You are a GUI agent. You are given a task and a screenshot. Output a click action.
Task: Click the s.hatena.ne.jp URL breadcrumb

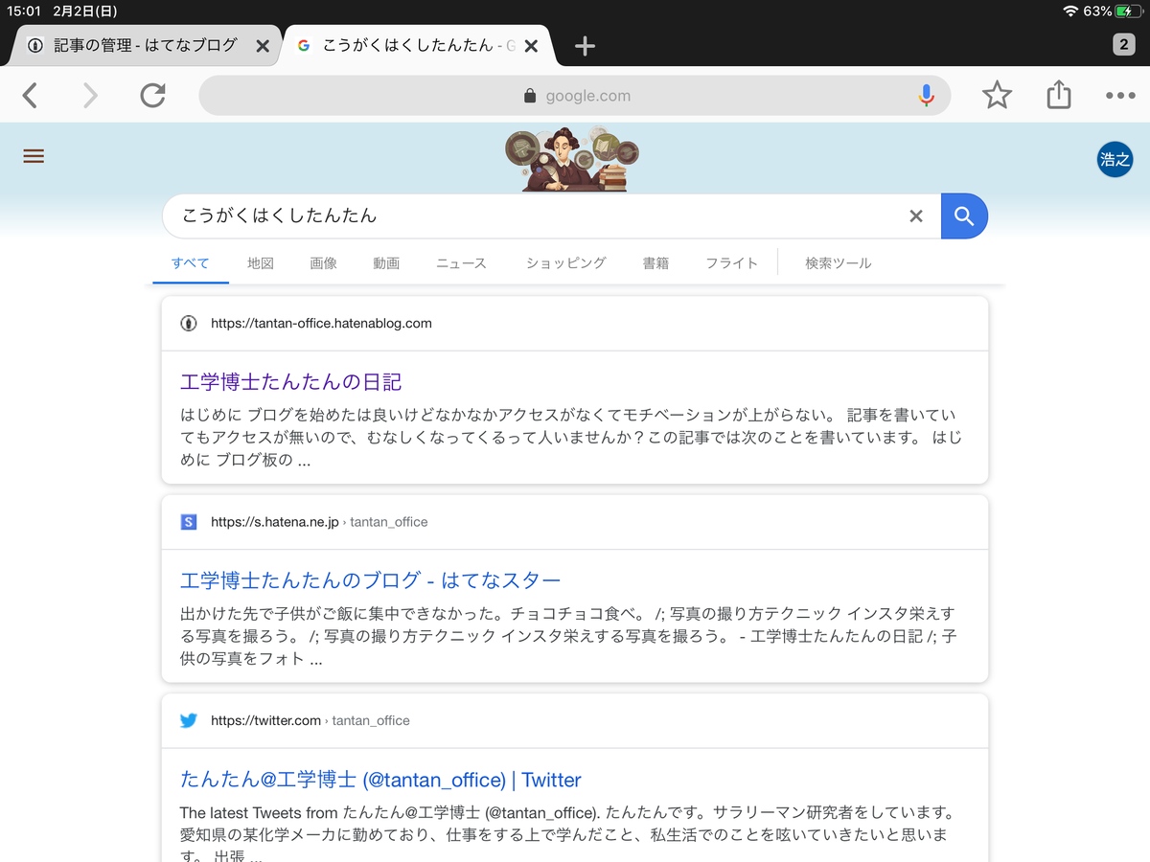coord(319,522)
